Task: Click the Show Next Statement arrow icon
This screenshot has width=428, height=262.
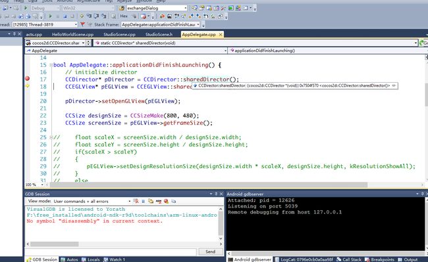Action: [x=82, y=16]
